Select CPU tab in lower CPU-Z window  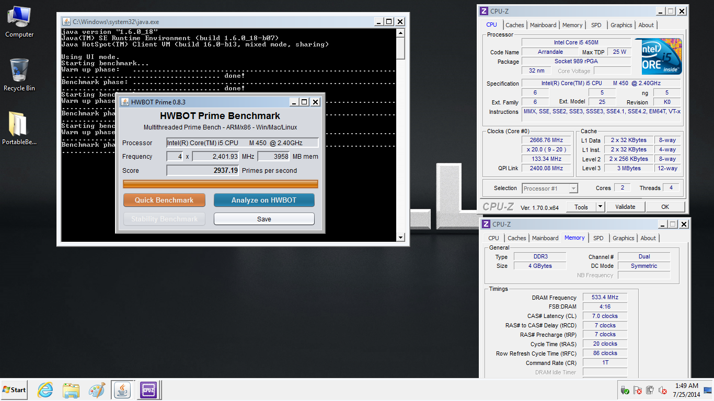pos(494,238)
